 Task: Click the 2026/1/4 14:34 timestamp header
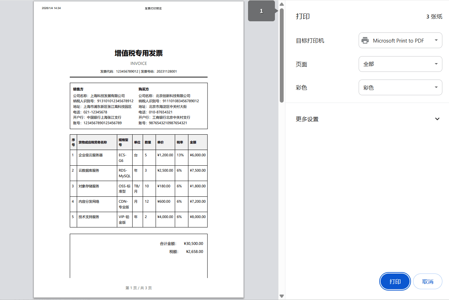coord(51,8)
